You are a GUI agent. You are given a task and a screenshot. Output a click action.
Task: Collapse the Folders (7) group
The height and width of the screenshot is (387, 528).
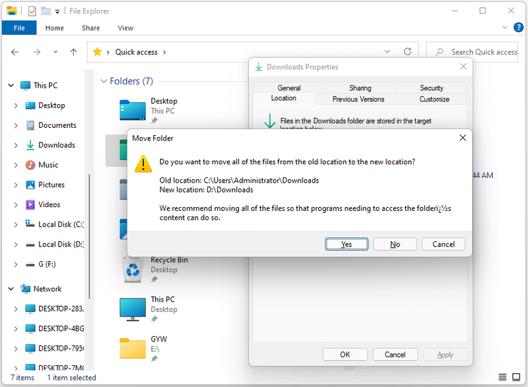pyautogui.click(x=104, y=81)
